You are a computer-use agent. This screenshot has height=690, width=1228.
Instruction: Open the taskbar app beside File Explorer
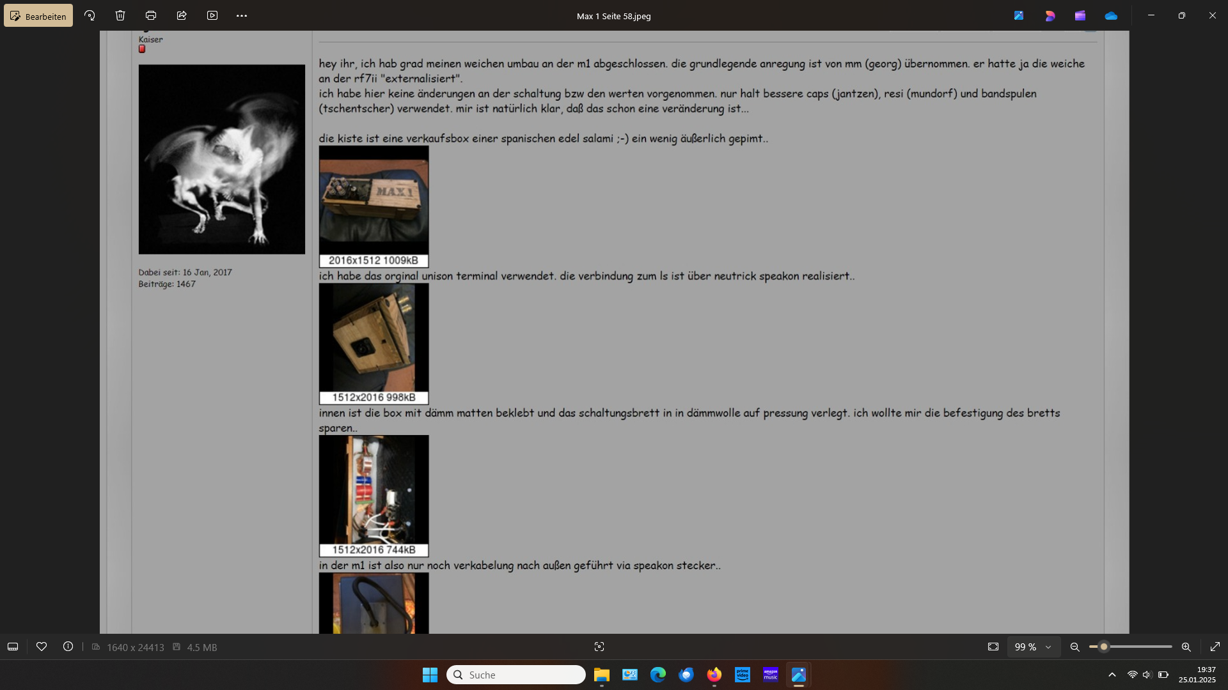point(630,675)
